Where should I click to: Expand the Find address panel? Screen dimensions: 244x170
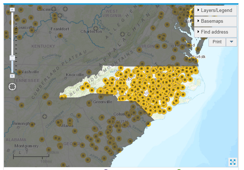pos(216,32)
